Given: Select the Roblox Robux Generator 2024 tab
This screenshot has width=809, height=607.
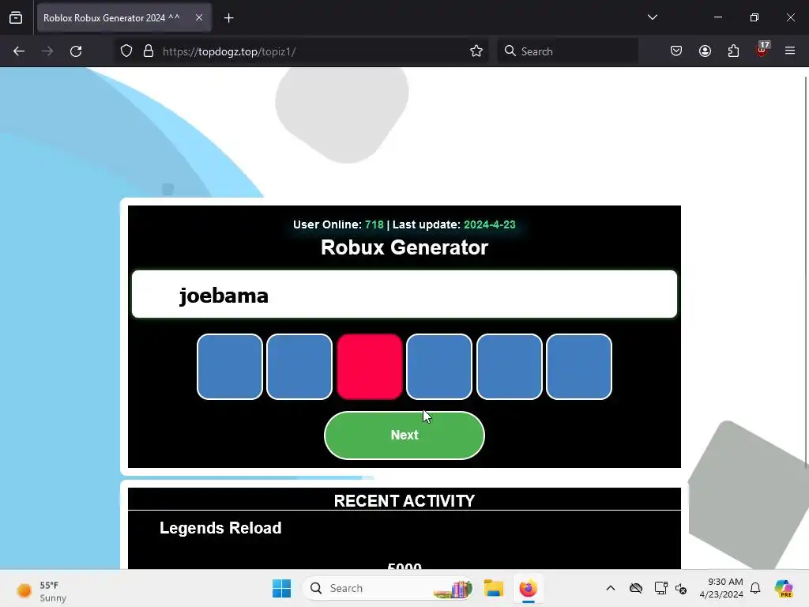Looking at the screenshot, I should point(124,17).
